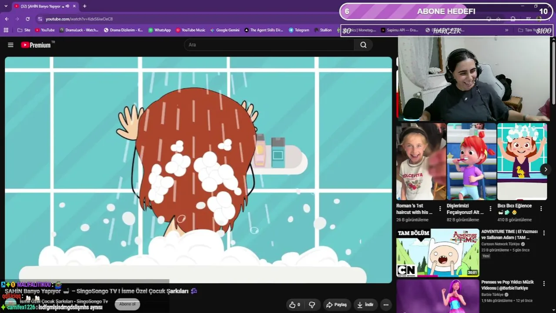Open The Agent Skills Dir bookmark
The width and height of the screenshot is (556, 313).
(x=264, y=30)
